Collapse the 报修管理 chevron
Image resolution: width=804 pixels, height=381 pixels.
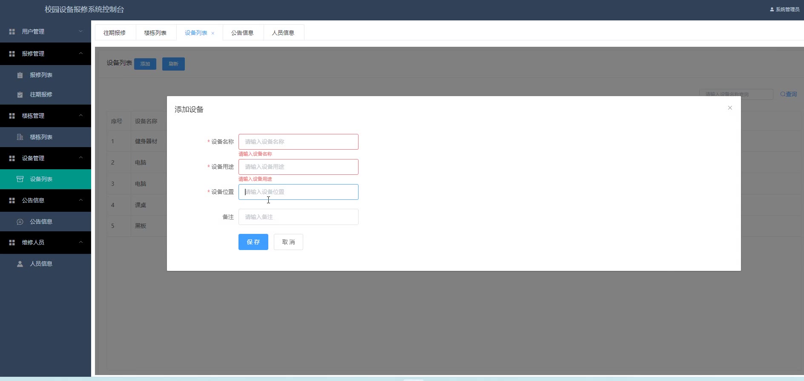click(81, 54)
